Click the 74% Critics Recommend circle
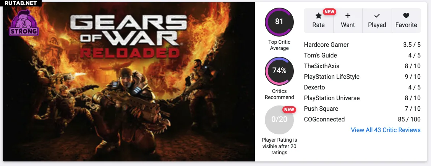Viewport: 431px width, 166px height. click(x=279, y=71)
